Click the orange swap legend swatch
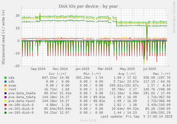This screenshot has width=177, height=124. (6, 85)
